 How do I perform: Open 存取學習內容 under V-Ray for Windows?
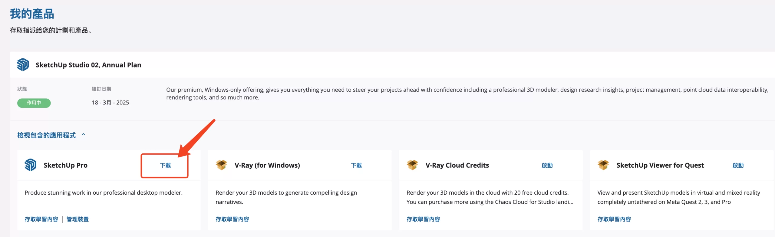pos(232,219)
